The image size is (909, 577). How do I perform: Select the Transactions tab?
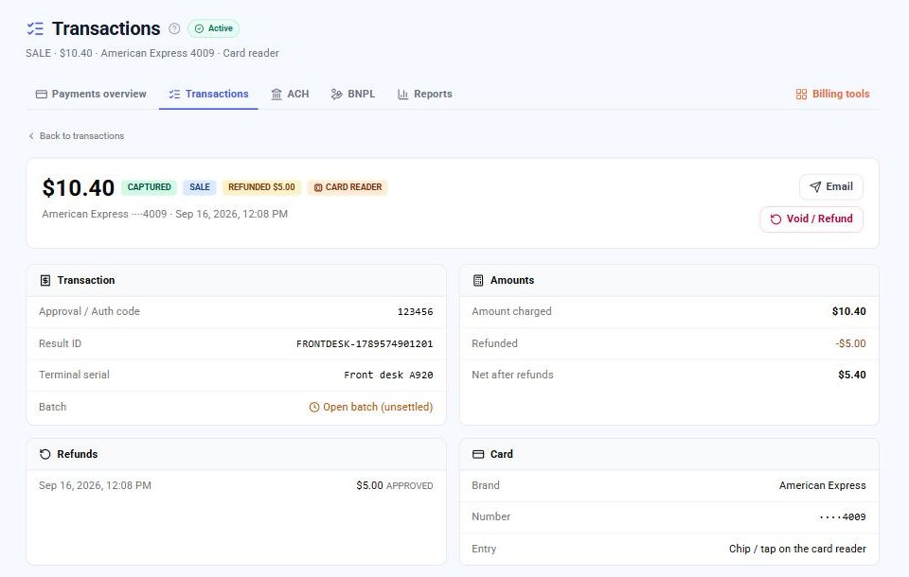pyautogui.click(x=208, y=94)
